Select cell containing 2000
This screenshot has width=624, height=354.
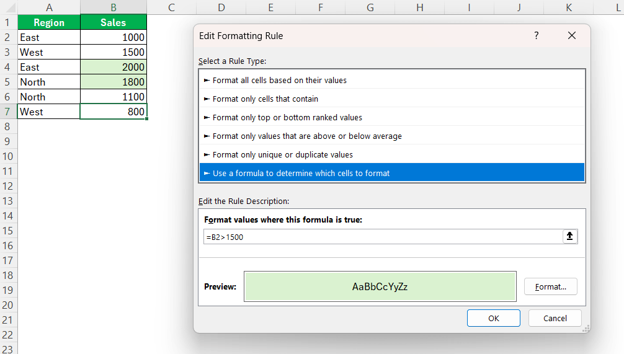[114, 67]
